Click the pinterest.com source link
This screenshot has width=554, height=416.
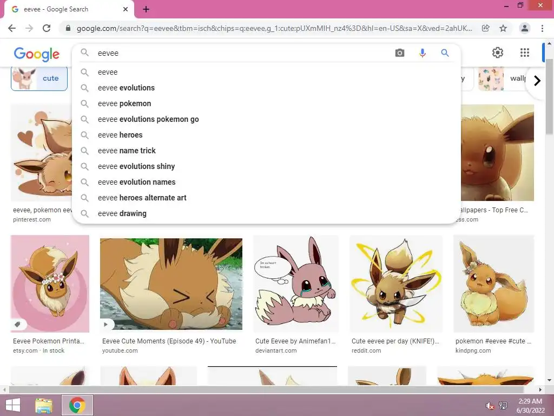coord(32,219)
